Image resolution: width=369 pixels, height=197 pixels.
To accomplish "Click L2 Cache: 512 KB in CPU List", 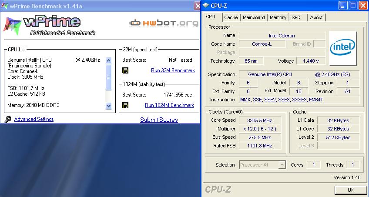I will 27,94.
